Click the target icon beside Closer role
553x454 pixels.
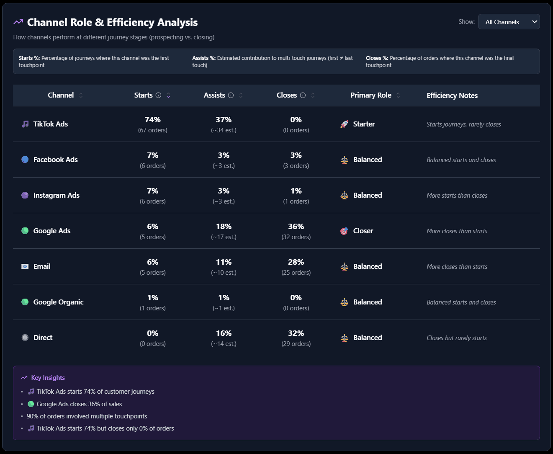tap(344, 231)
